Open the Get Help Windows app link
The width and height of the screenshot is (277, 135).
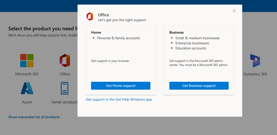point(119,99)
